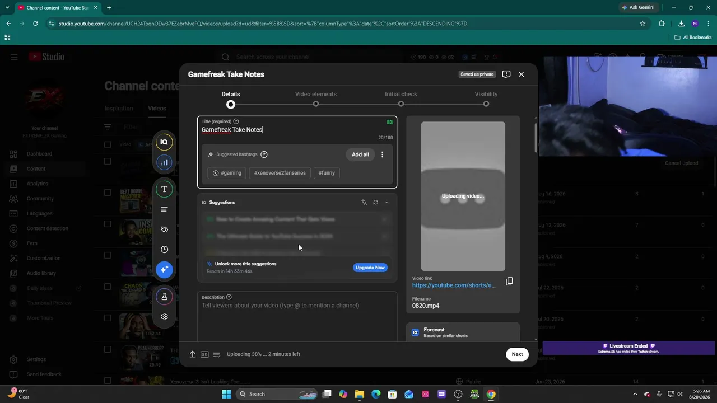The image size is (717, 403).
Task: Select the title T tool in side toolbar
Action: click(164, 189)
